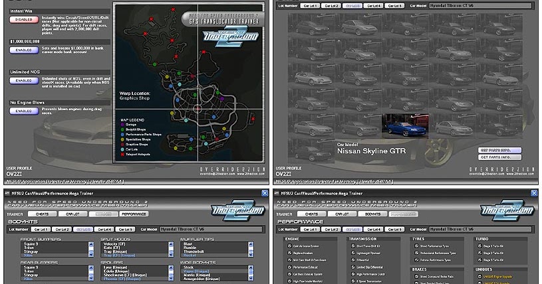Viewport: 542px width, 284px height.
Task: Open www.2thezion.com link in the map window
Action: click(251, 175)
